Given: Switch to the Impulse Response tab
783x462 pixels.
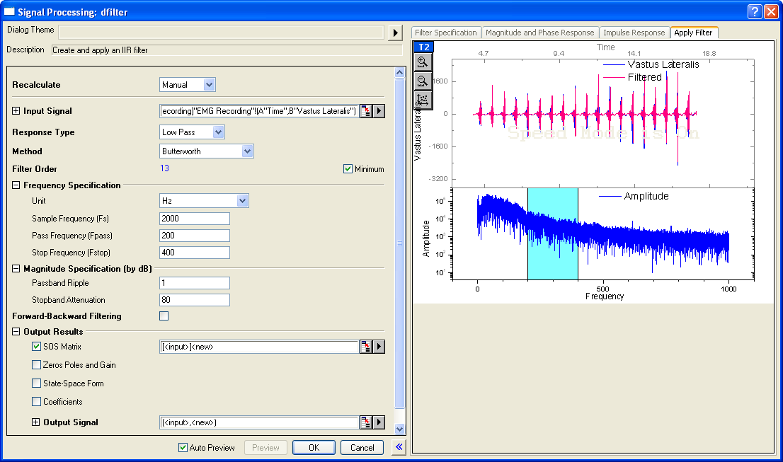Looking at the screenshot, I should [x=634, y=33].
